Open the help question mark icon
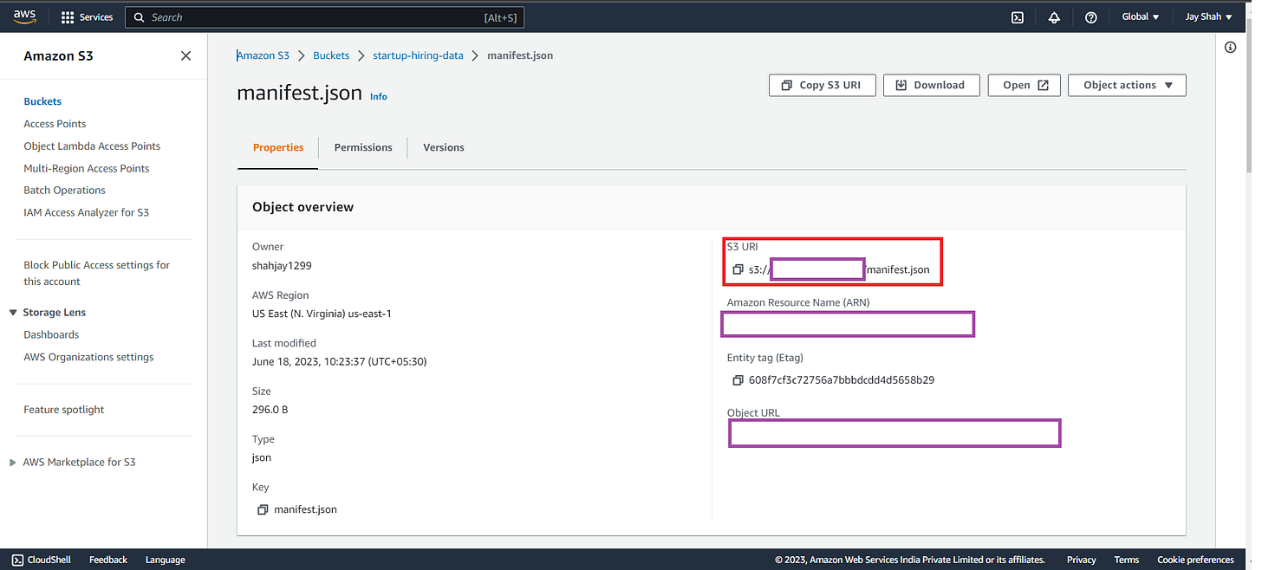Image resolution: width=1262 pixels, height=570 pixels. pyautogui.click(x=1091, y=17)
